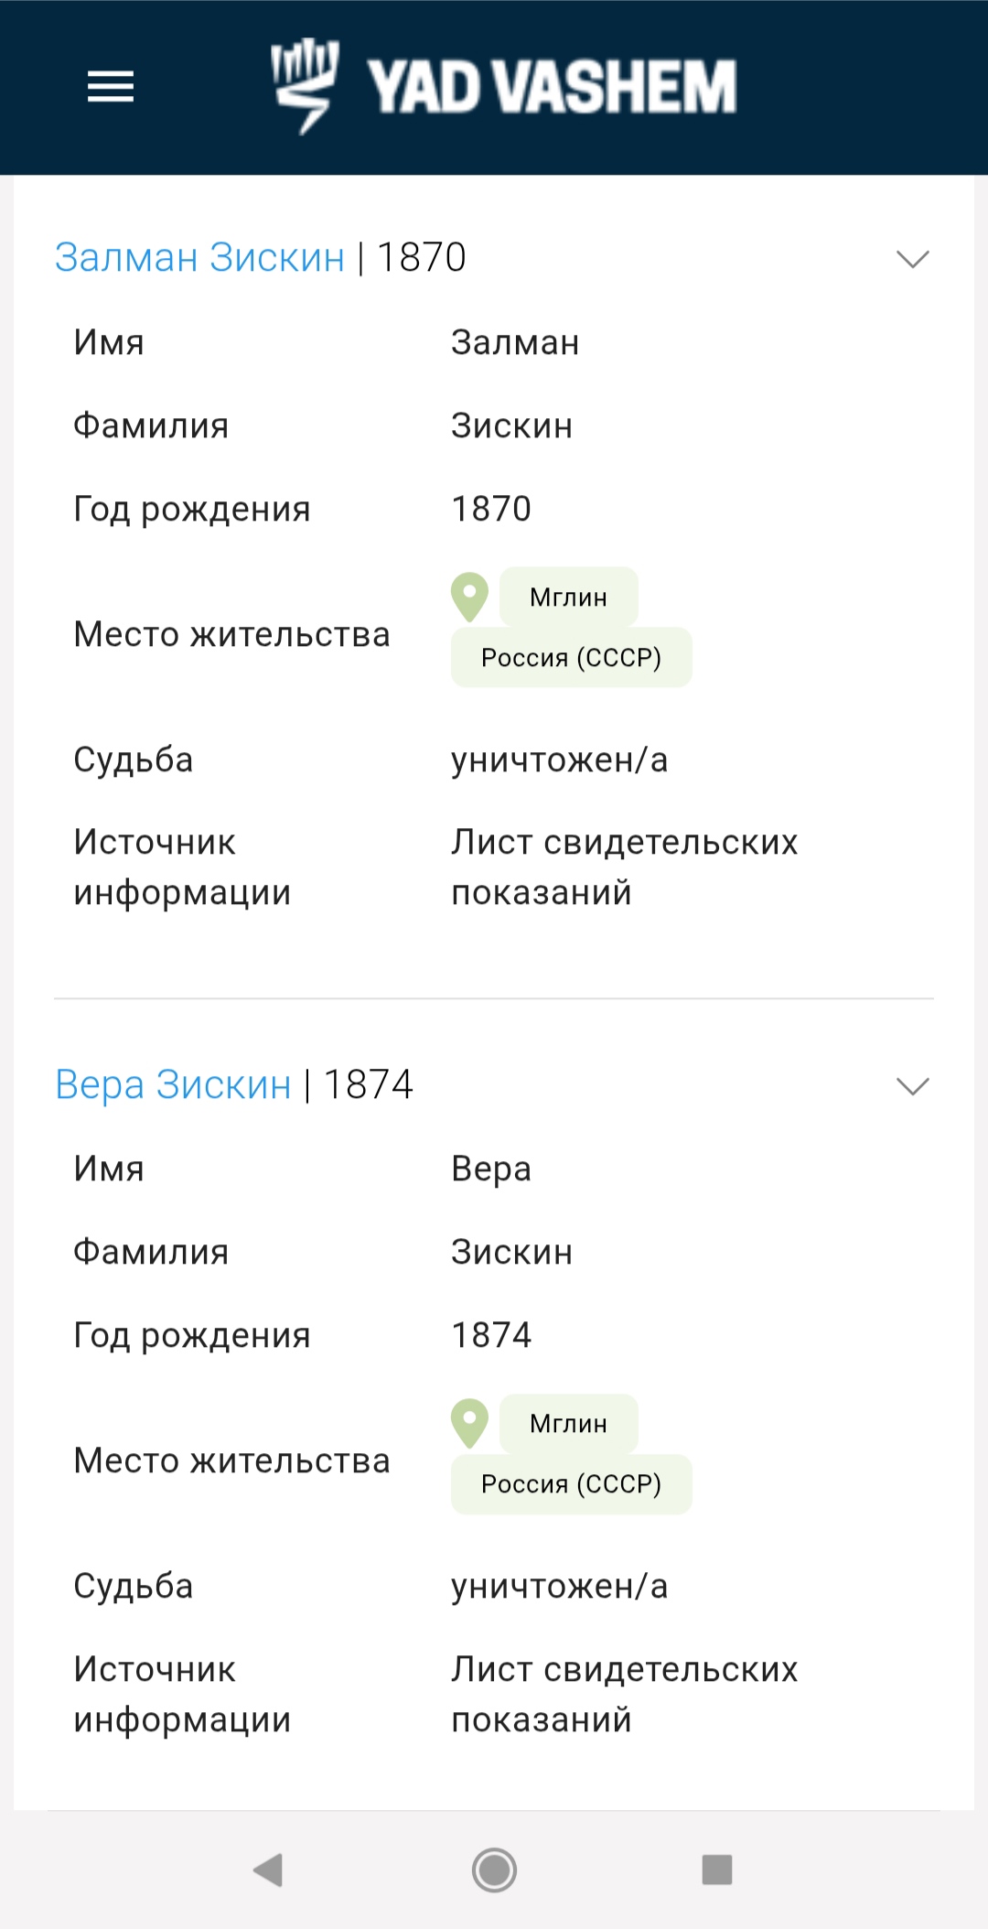
Task: Select Мглин tag under Залман Зискин
Action: pos(568,598)
